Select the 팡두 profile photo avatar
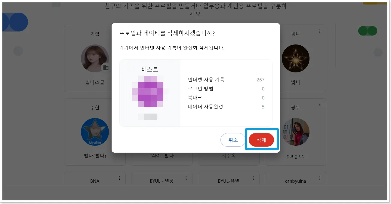This screenshot has height=204, width=391. click(x=295, y=132)
